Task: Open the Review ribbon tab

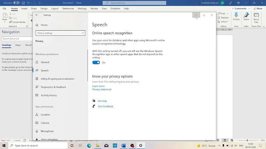Action: (x=94, y=8)
